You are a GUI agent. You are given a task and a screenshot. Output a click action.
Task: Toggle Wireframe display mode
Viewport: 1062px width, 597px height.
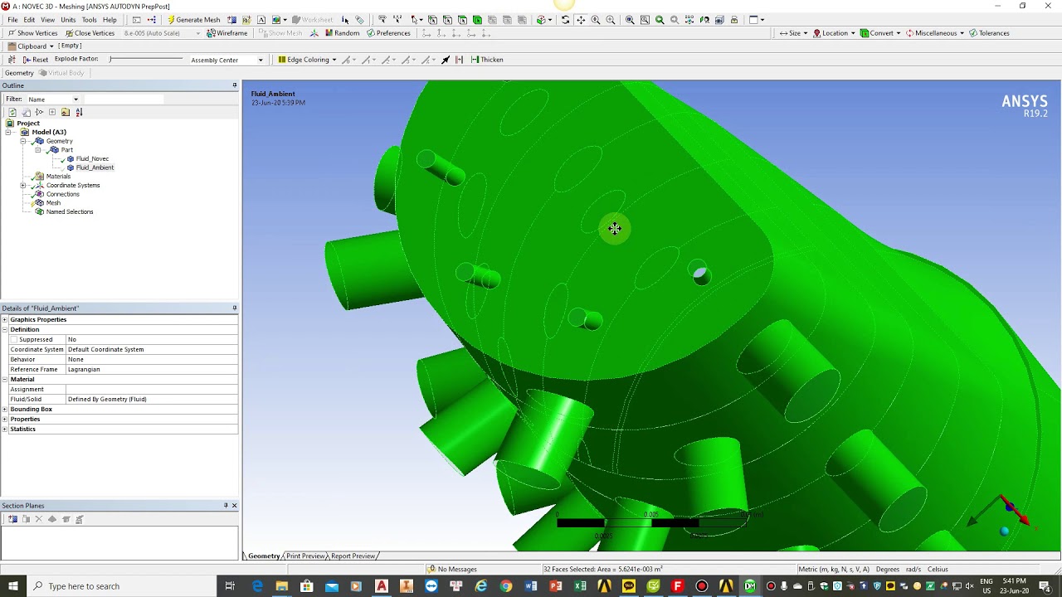[x=227, y=33]
